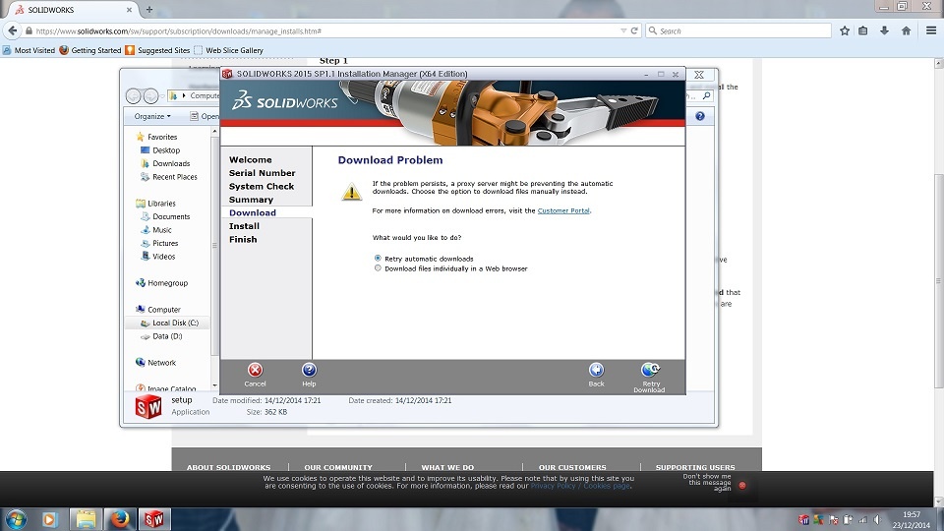Reload the page in Firefox
This screenshot has width=944, height=531.
point(634,30)
